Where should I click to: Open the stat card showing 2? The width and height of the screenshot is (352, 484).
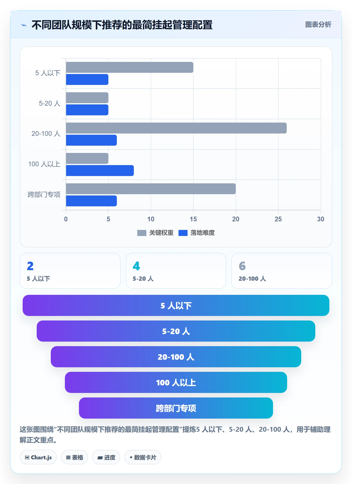(x=70, y=271)
